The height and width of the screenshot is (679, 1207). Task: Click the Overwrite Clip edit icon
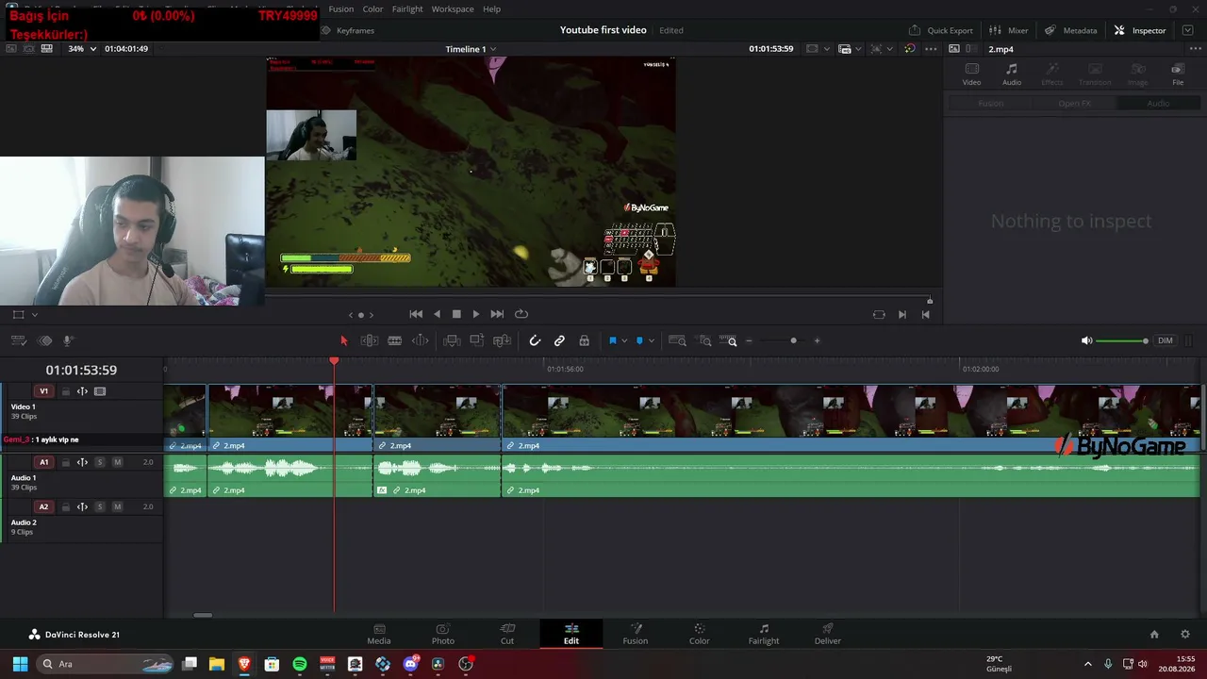pyautogui.click(x=476, y=340)
